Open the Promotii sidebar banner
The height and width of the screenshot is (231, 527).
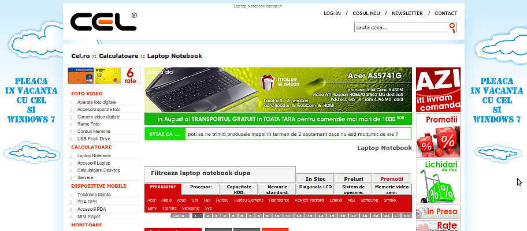438,136
